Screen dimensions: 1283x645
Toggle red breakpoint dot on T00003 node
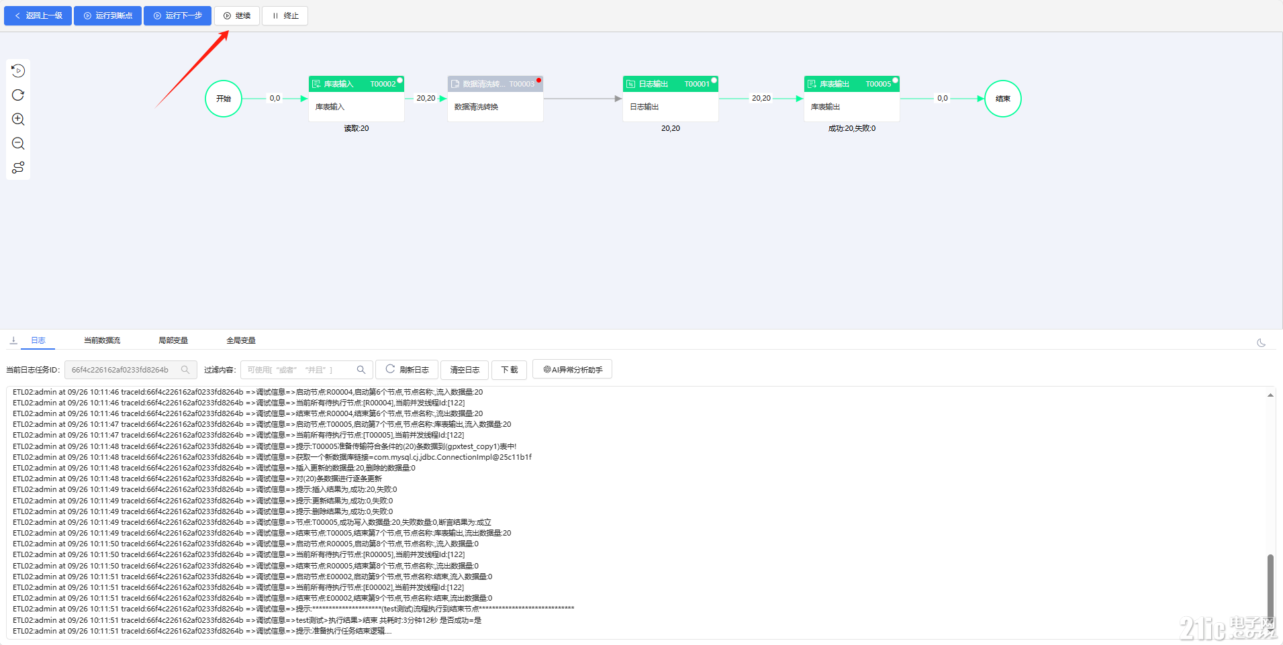tap(538, 80)
